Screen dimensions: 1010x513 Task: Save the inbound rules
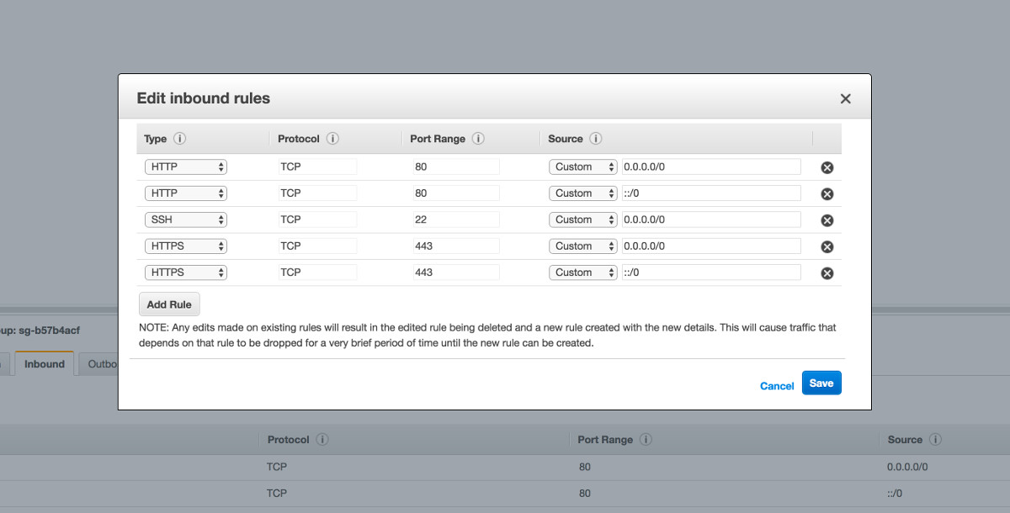coord(821,383)
